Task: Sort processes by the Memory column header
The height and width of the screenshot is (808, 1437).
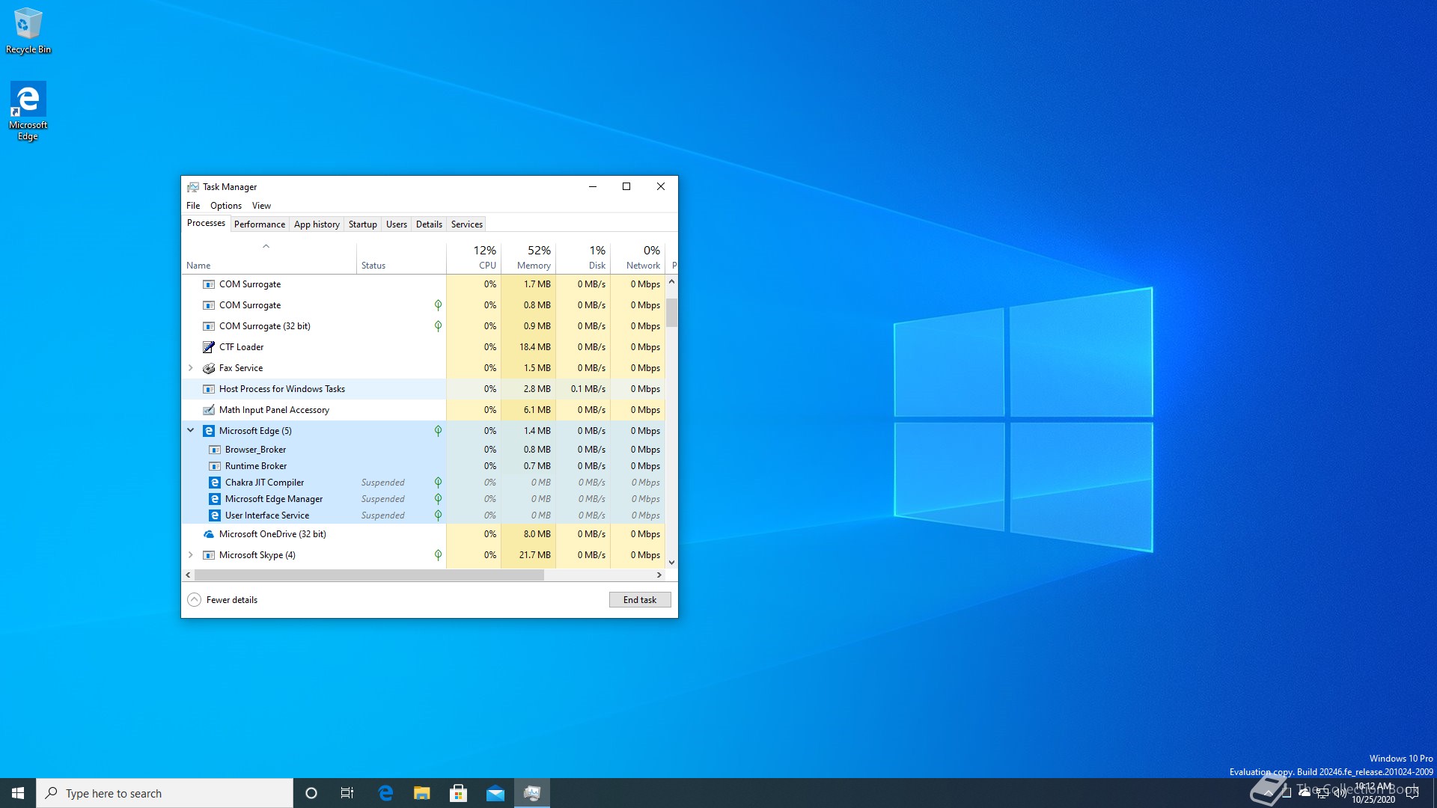Action: click(528, 257)
